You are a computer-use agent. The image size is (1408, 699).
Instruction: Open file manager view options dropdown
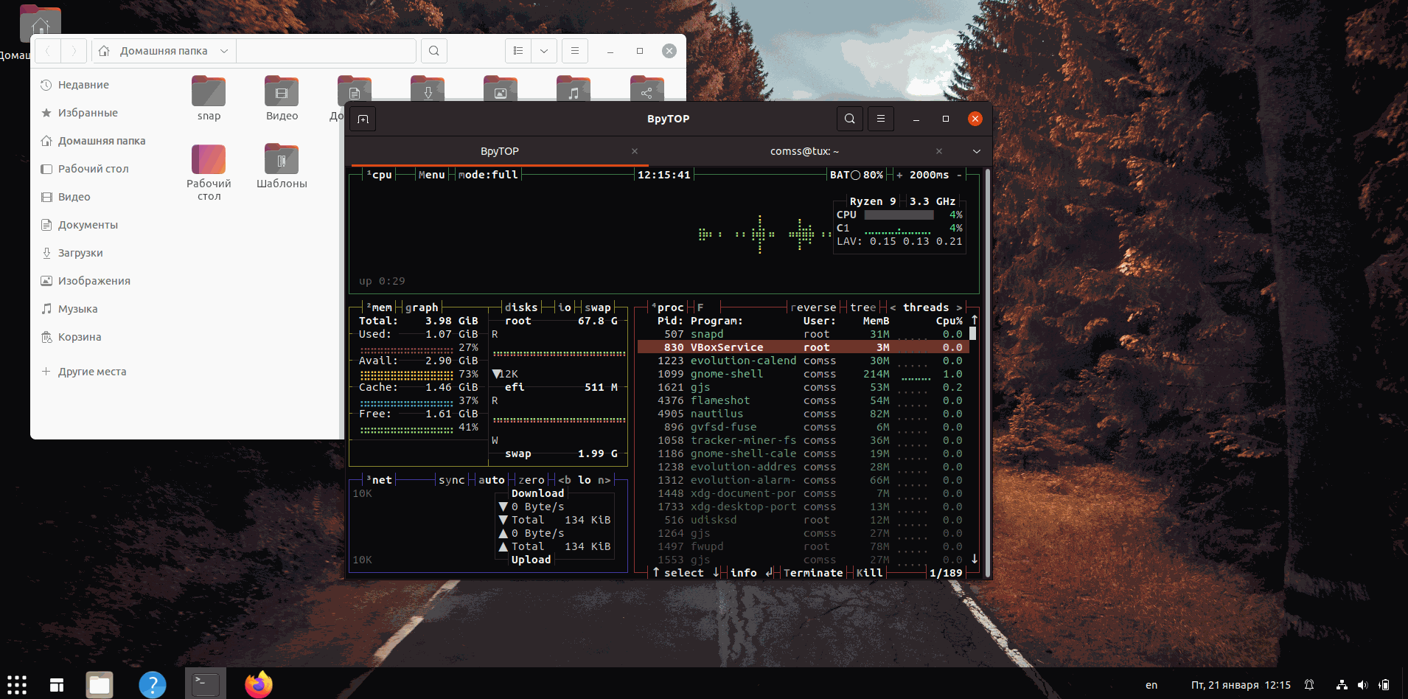point(544,51)
